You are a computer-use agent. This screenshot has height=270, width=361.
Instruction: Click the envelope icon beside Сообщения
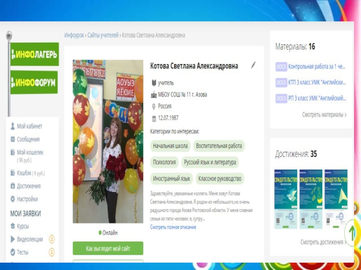pyautogui.click(x=13, y=139)
